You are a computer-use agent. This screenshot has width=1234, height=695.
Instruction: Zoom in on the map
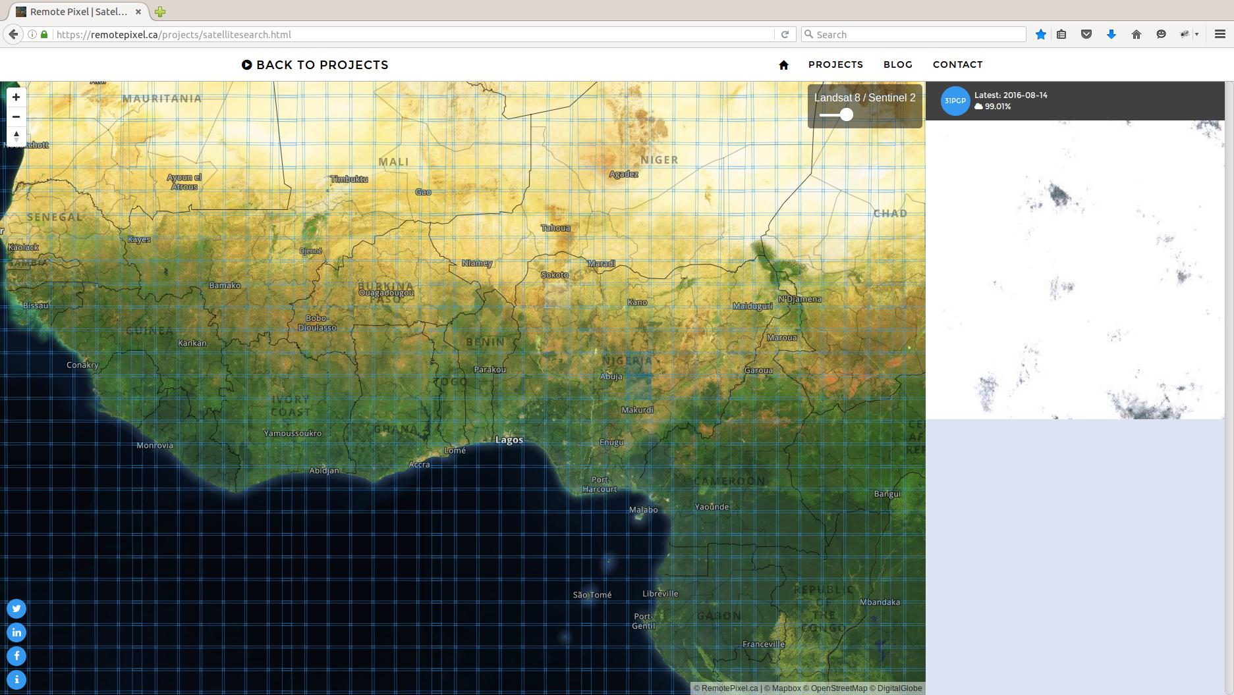[x=16, y=97]
